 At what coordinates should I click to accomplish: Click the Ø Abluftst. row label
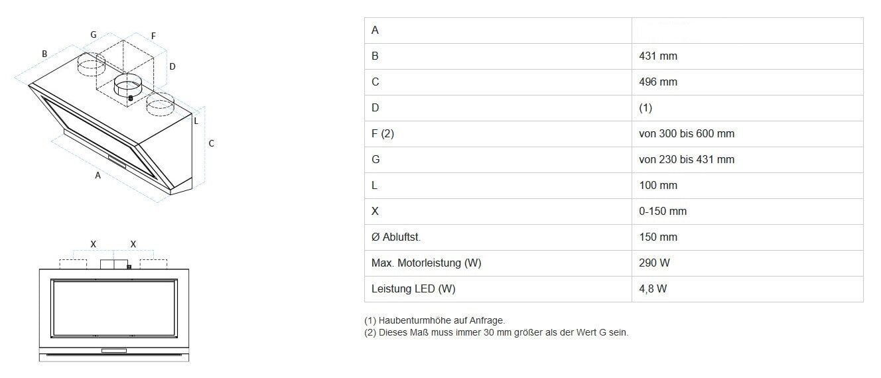point(396,237)
